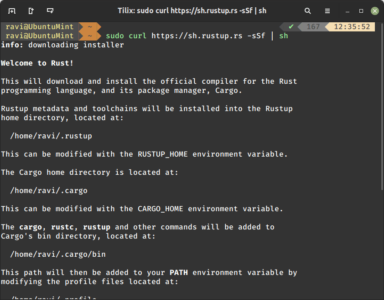Open a new terminal session with the add icon
This screenshot has height=300, width=384.
tap(12, 11)
